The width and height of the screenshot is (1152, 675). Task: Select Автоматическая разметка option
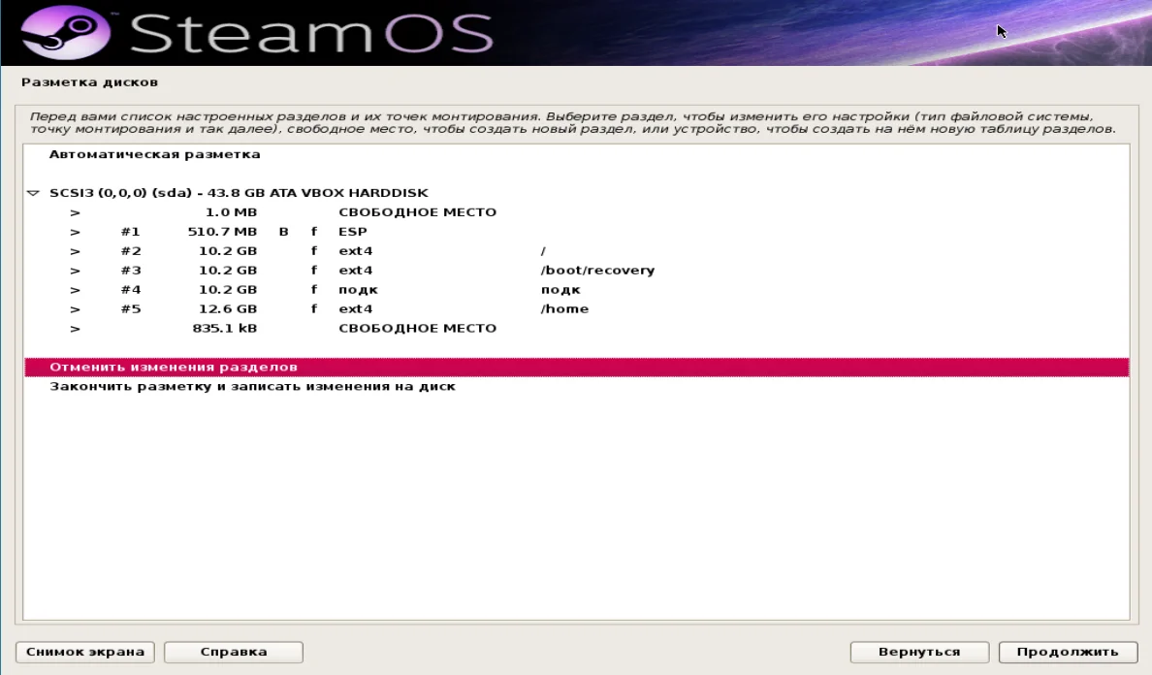[577, 154]
